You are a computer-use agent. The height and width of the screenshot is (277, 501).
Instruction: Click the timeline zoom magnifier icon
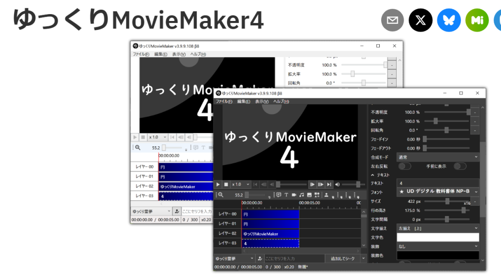click(x=221, y=195)
